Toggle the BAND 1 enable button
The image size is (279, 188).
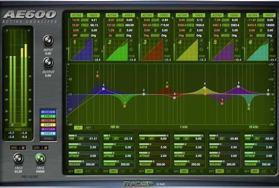pos(48,113)
